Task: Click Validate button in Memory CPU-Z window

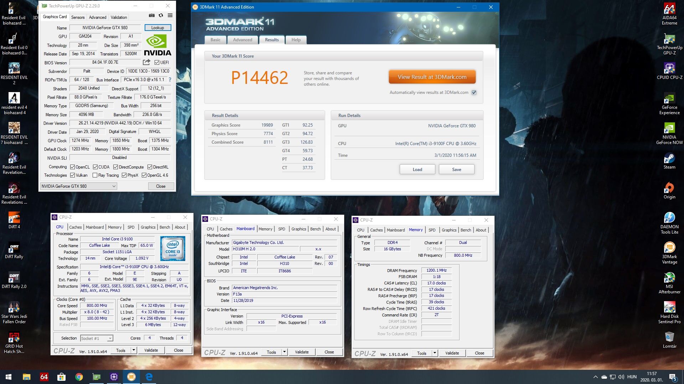Action: coord(452,353)
